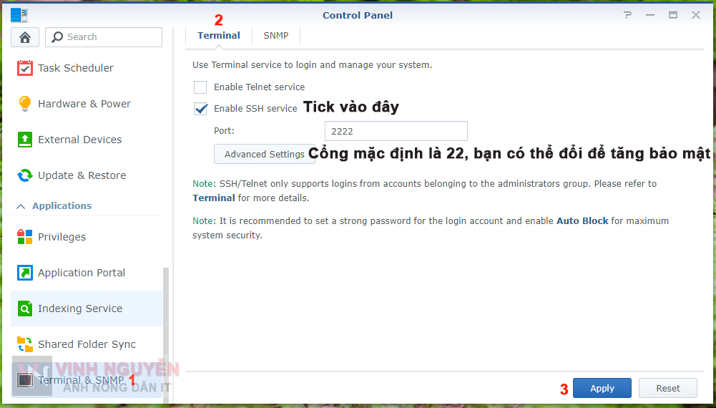Uncheck Enable SSH service checkbox
This screenshot has height=408, width=716.
coord(200,109)
